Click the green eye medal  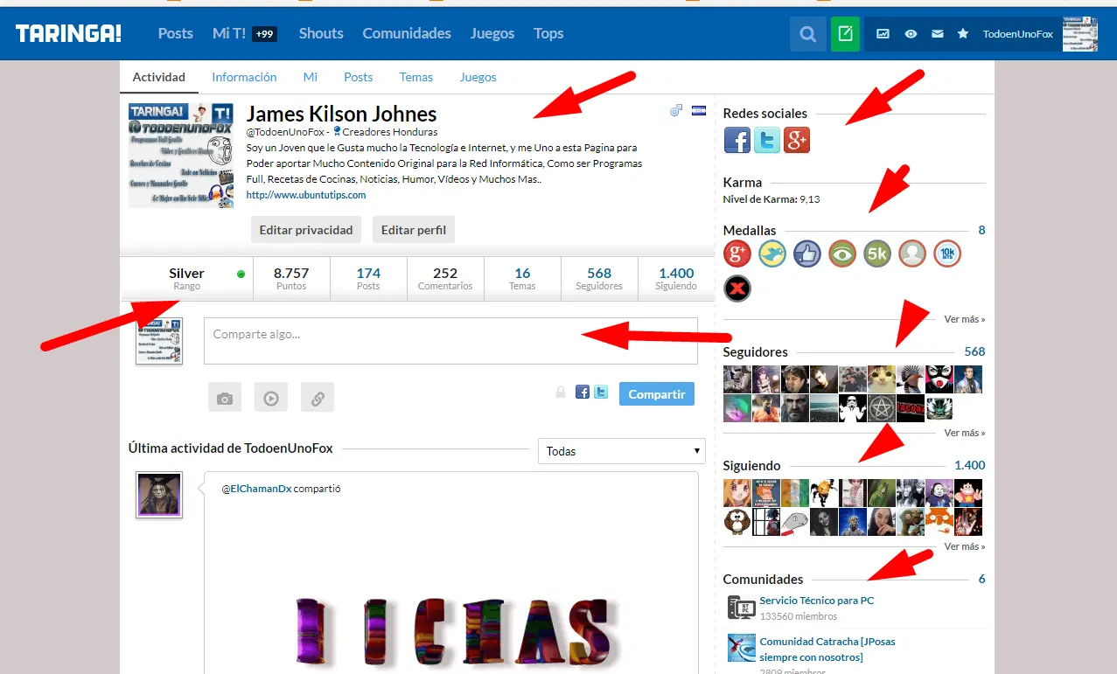point(842,254)
